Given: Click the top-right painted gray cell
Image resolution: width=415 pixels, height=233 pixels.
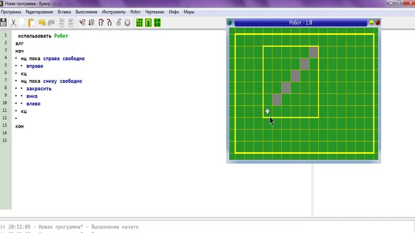Looking at the screenshot, I should pos(314,52).
